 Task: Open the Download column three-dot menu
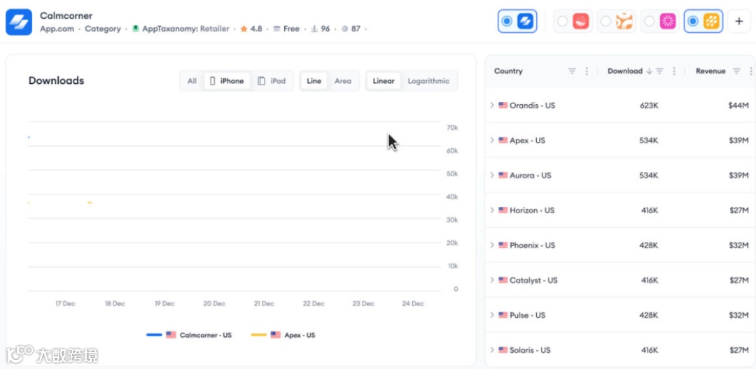pyautogui.click(x=674, y=71)
